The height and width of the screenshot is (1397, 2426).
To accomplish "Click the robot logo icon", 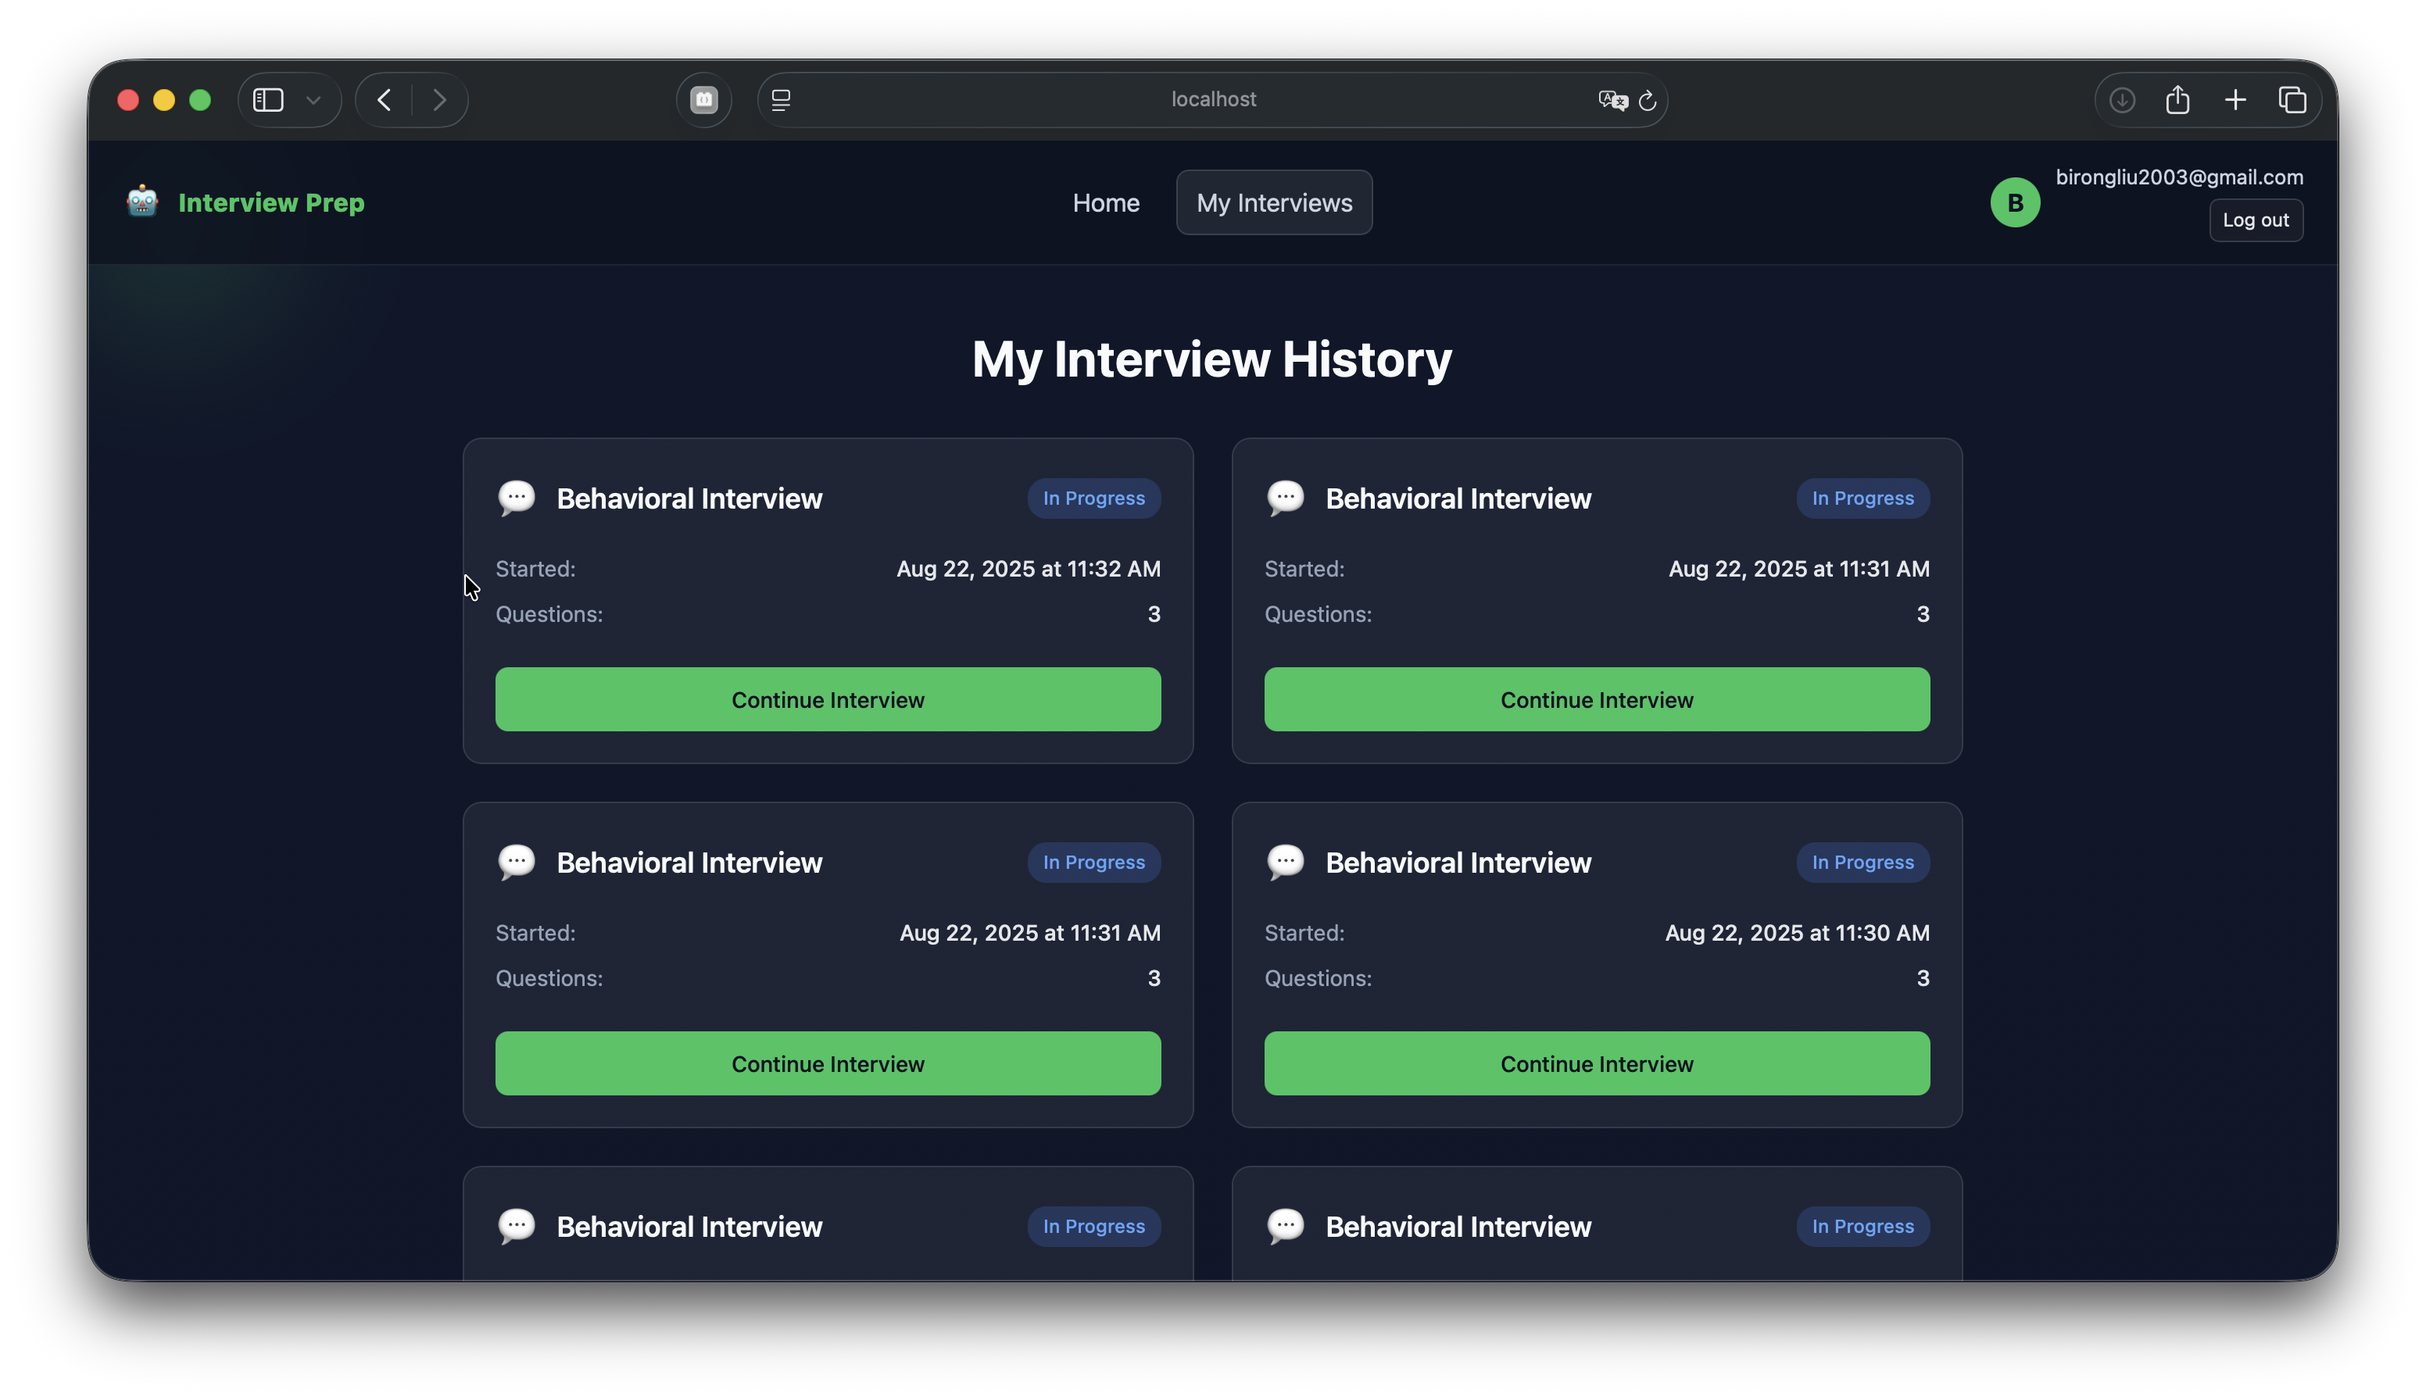I will 142,202.
